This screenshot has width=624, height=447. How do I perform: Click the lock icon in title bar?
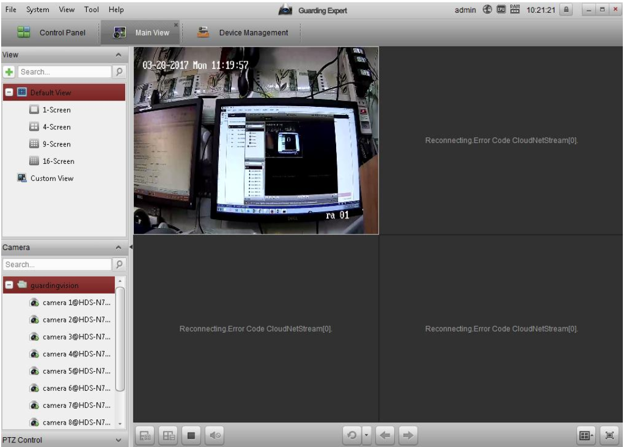(x=567, y=10)
